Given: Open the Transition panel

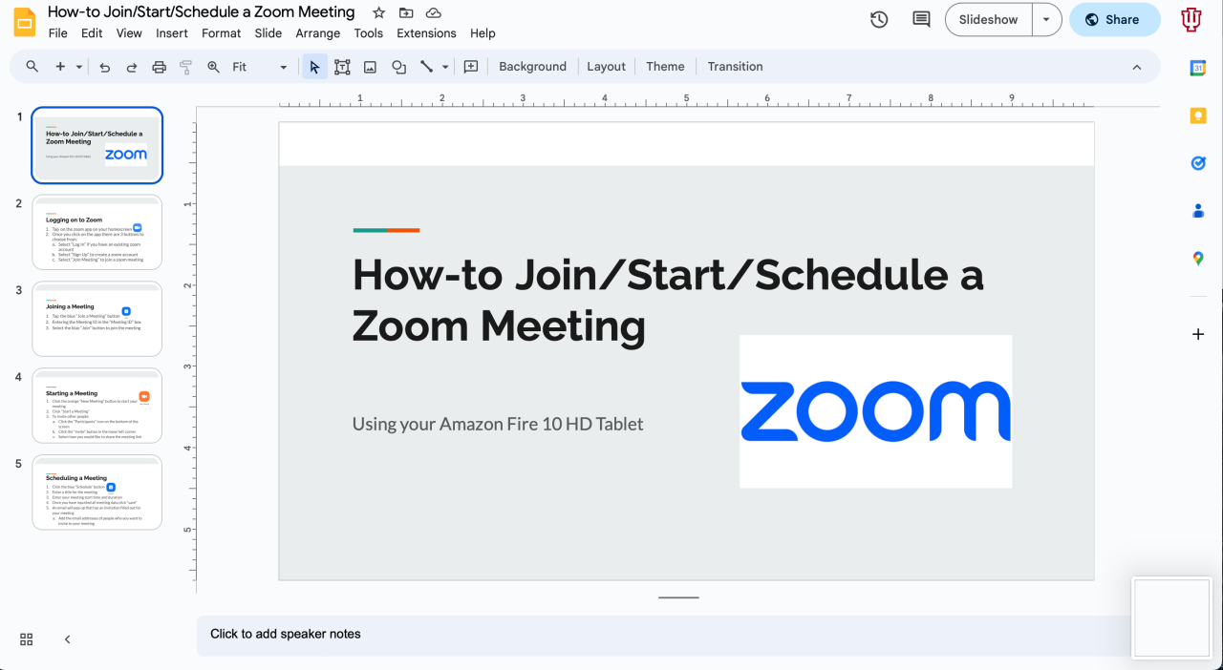Looking at the screenshot, I should click(x=736, y=67).
